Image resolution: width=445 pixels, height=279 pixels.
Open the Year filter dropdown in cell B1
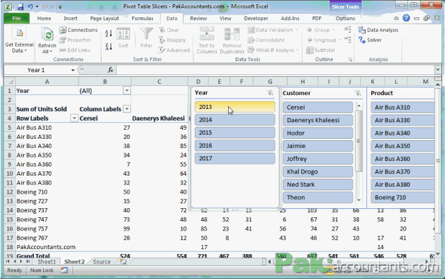(127, 91)
